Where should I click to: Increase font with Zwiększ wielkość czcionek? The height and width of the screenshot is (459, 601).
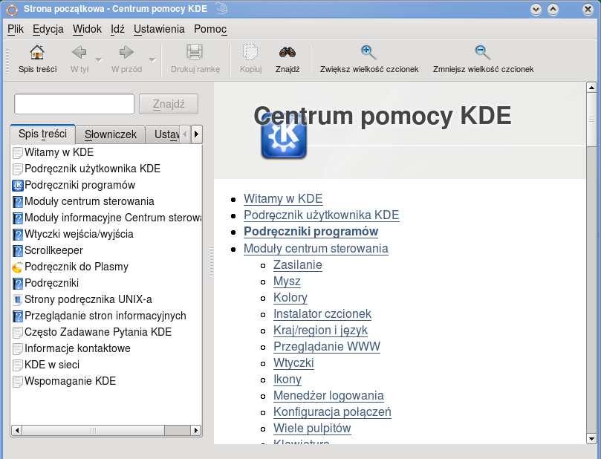click(x=368, y=52)
